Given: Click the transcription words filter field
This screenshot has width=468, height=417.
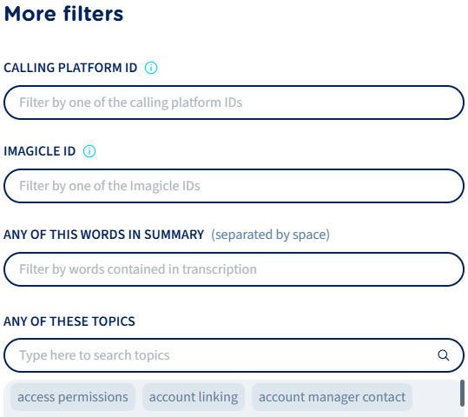Looking at the screenshot, I should [x=234, y=269].
